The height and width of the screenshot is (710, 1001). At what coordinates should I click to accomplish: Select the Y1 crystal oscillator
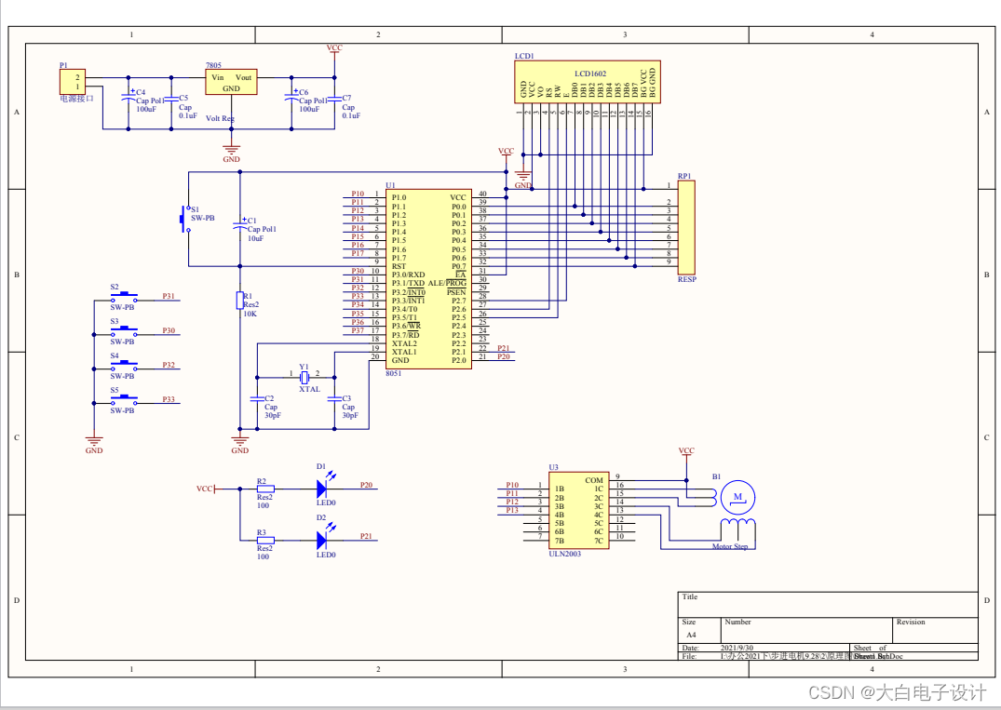[x=304, y=378]
